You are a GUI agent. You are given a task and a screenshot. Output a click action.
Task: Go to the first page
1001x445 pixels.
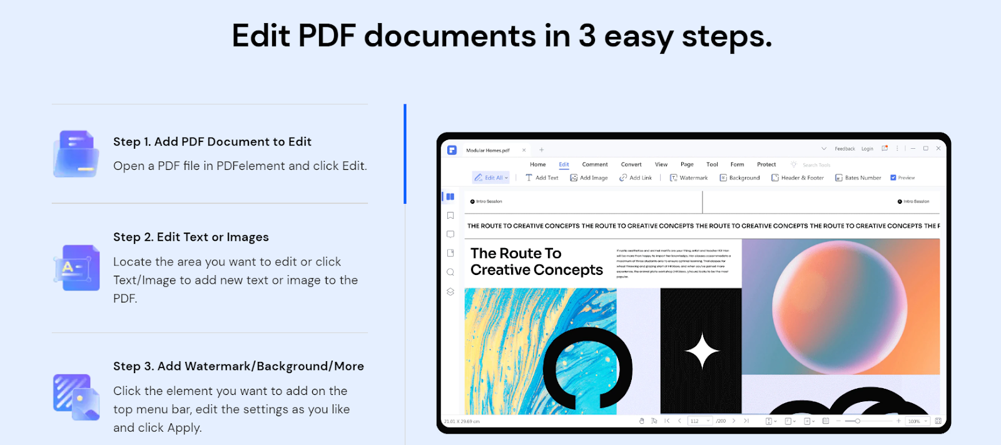[x=667, y=421]
